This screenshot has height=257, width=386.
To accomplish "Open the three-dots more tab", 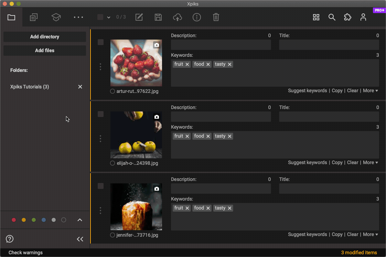I will tap(78, 17).
